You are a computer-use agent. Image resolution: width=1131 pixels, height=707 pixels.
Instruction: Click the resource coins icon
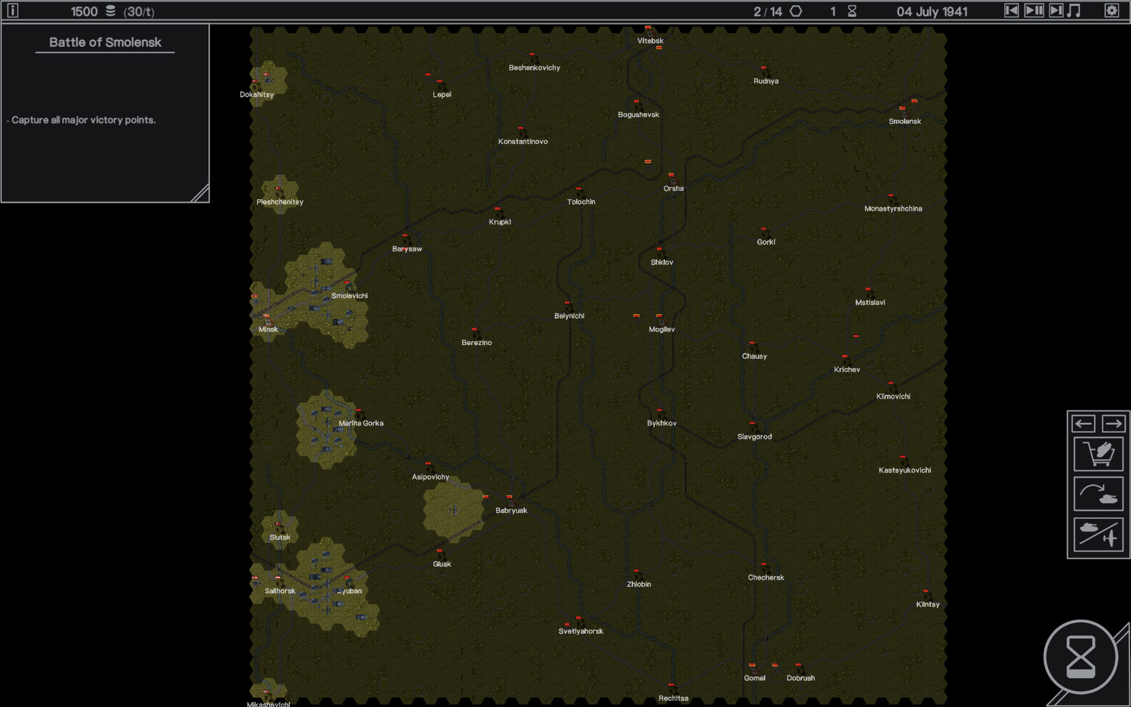click(x=111, y=11)
